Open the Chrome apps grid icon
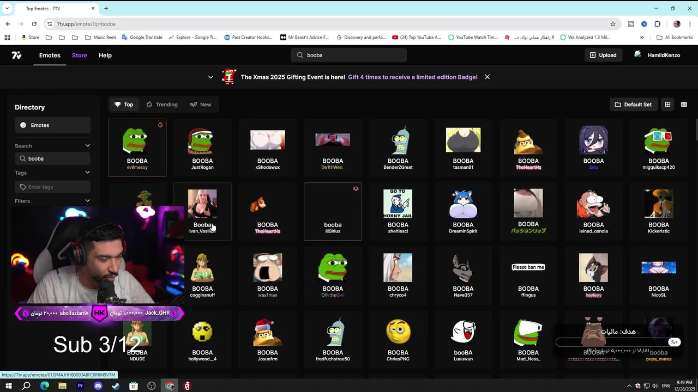Screen dimensions: 698x392 (7, 38)
